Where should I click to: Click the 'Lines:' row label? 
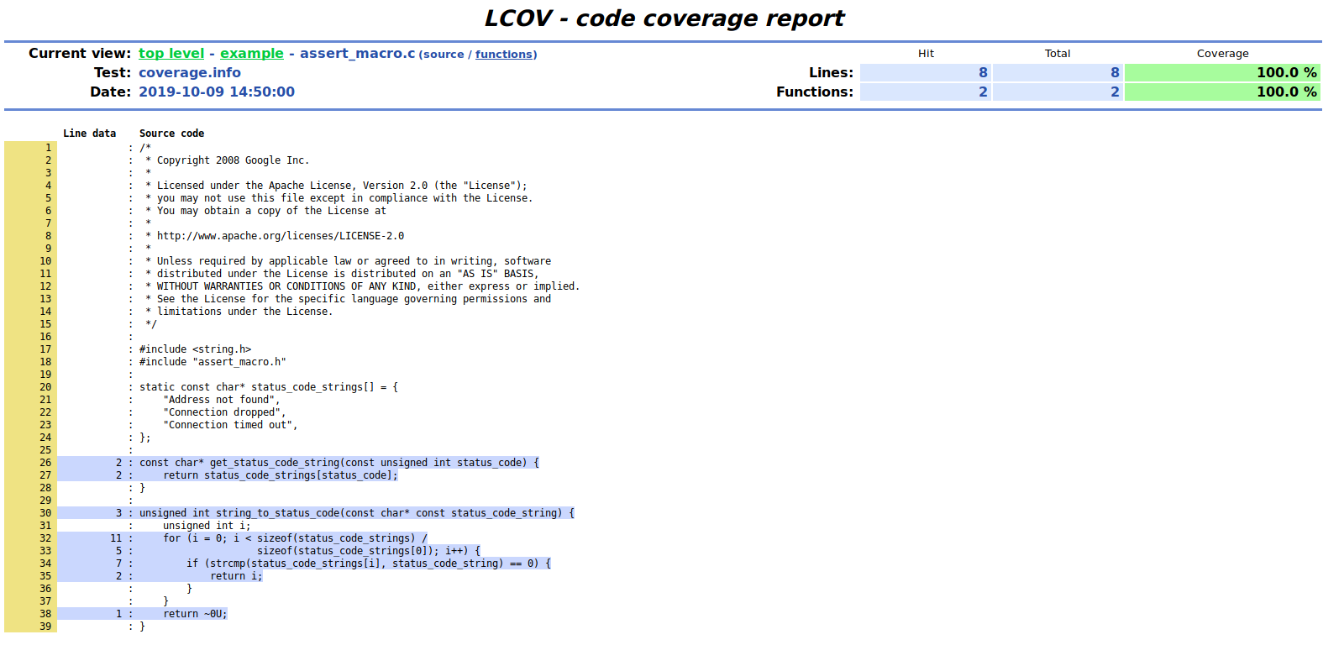(831, 72)
